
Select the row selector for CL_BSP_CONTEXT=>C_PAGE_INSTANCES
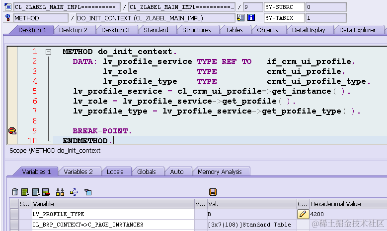tap(14, 225)
